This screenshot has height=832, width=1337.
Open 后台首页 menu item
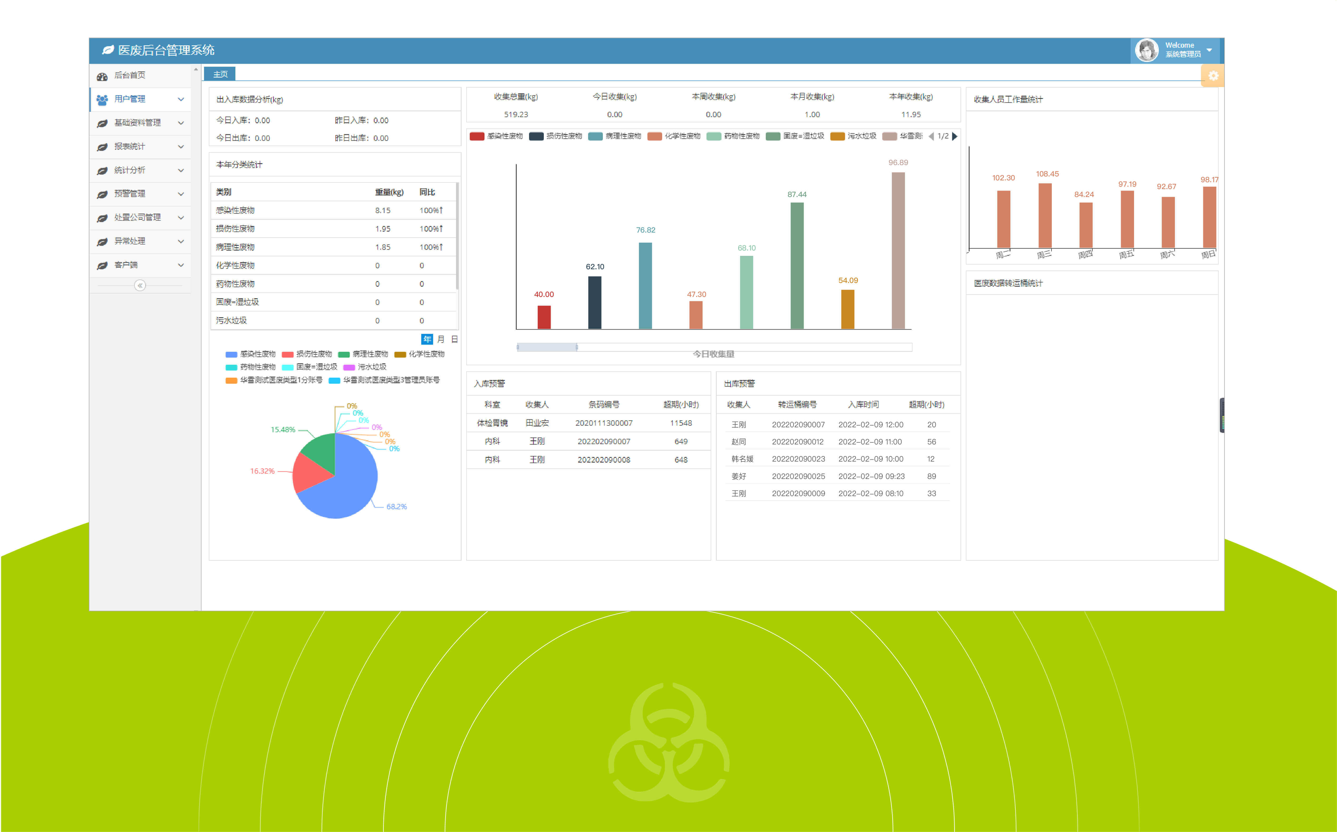(140, 75)
